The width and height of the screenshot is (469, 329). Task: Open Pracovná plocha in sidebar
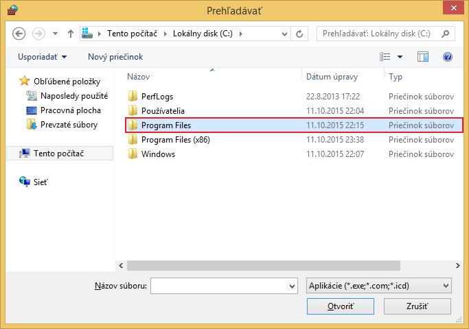71,110
